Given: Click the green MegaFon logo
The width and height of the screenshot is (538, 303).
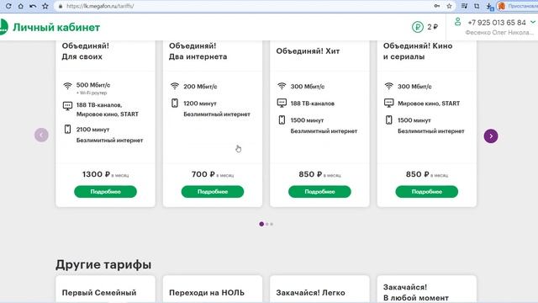Looking at the screenshot, I should click(3, 27).
